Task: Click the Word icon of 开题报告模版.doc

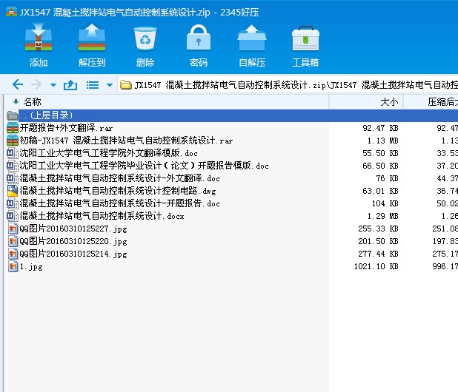Action: pos(13,166)
